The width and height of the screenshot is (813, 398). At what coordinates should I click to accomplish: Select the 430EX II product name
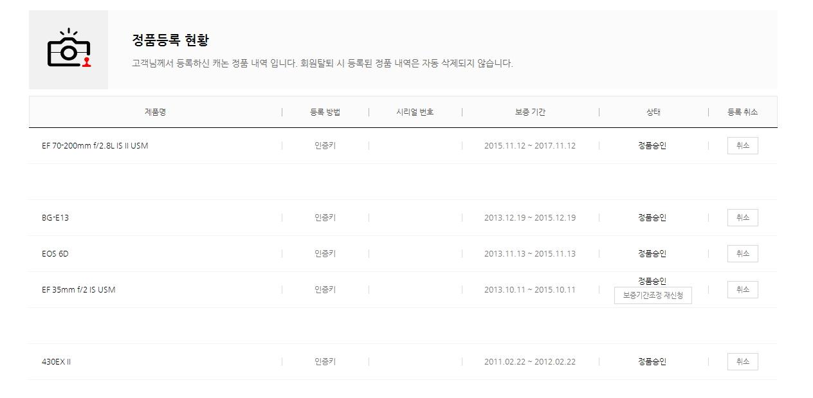[57, 362]
